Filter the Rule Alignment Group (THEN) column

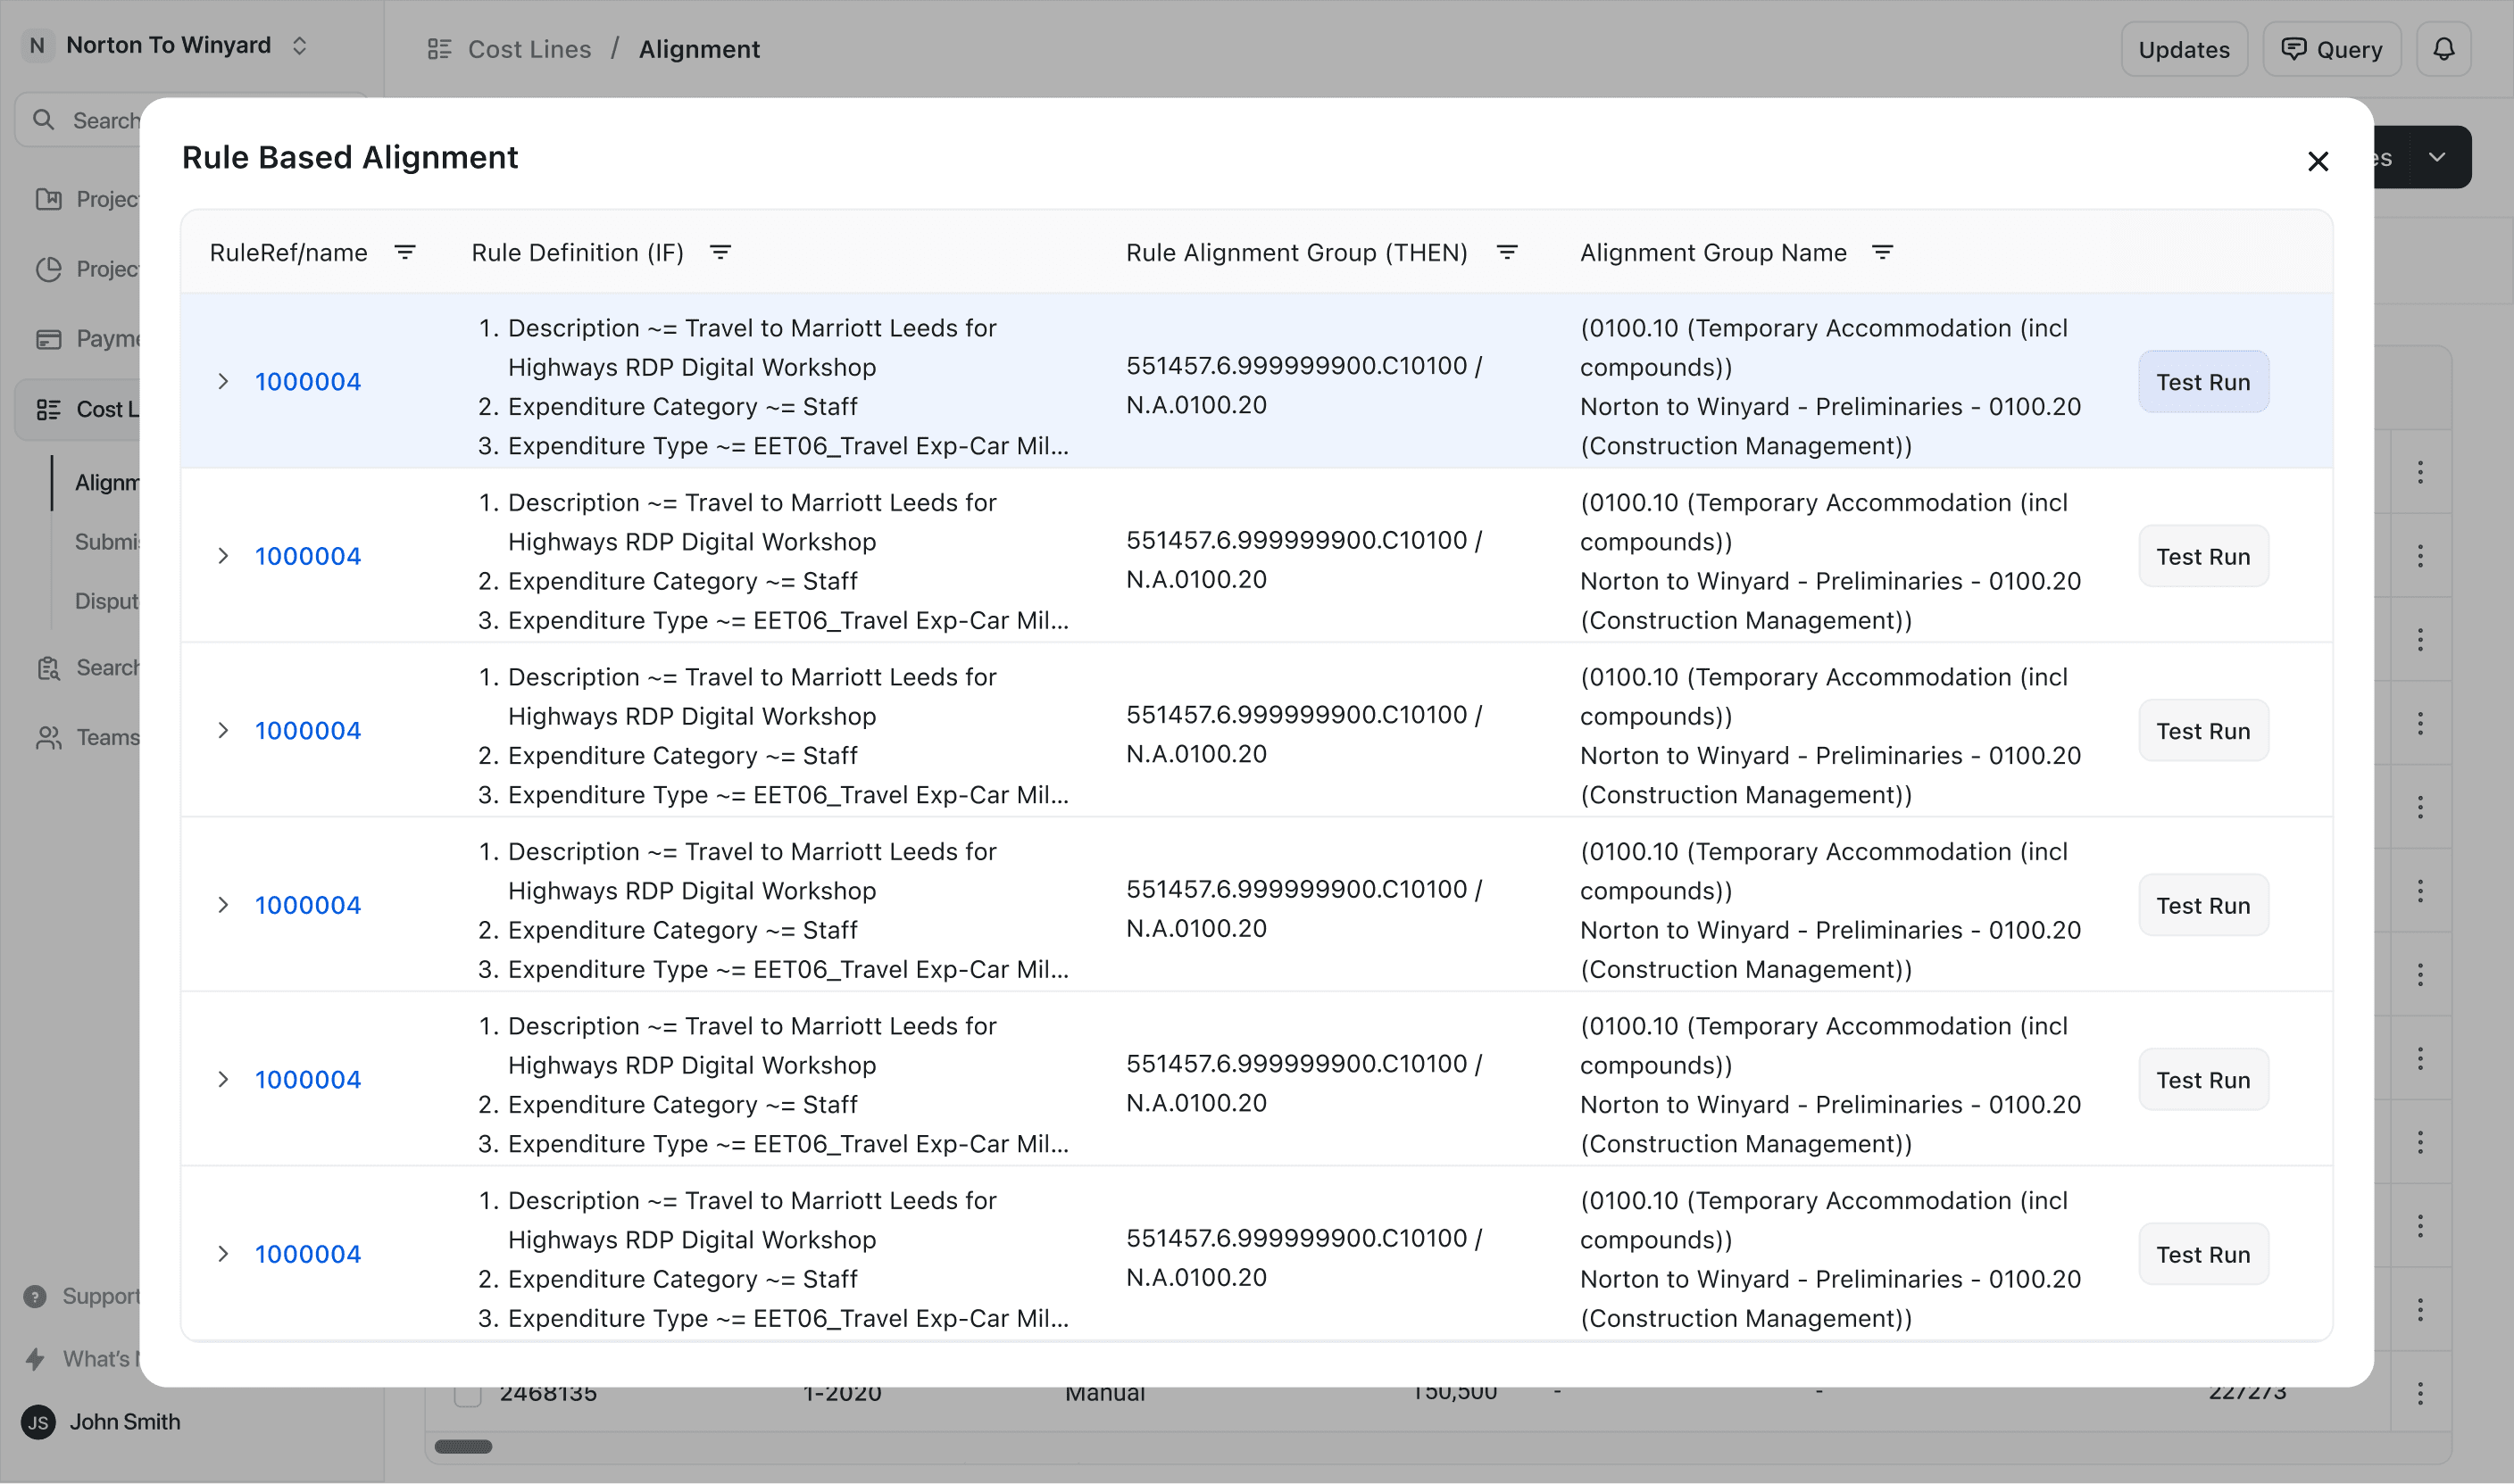[x=1507, y=252]
